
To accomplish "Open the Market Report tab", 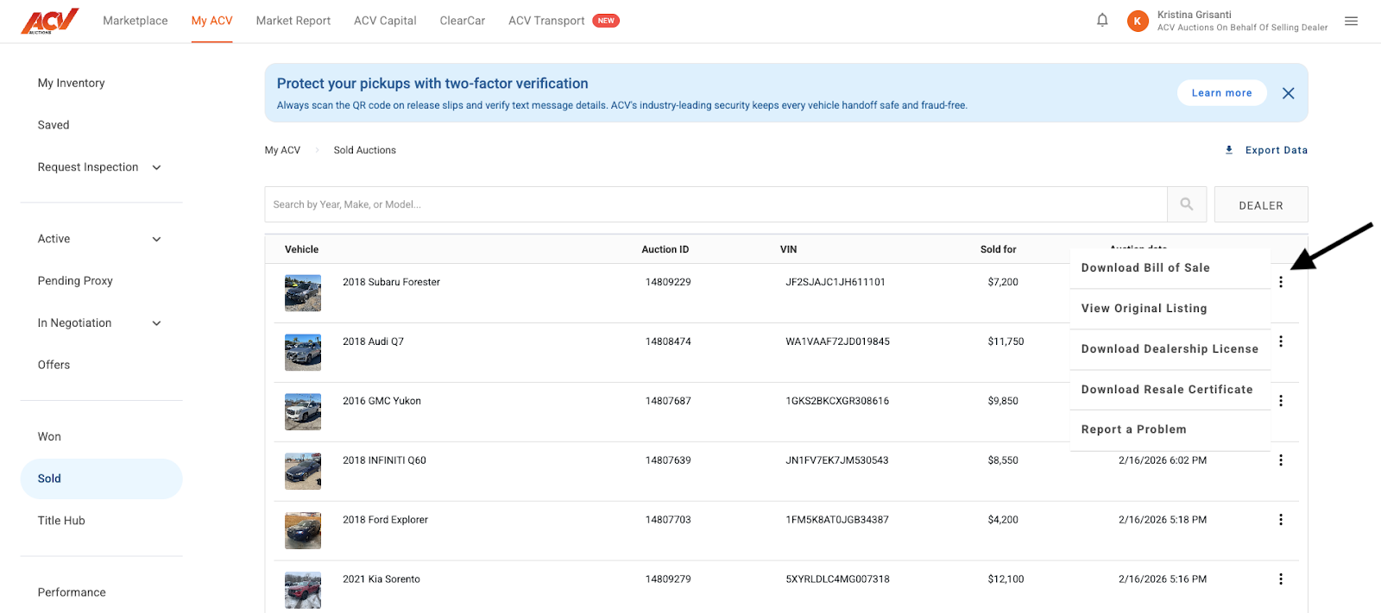I will [293, 21].
